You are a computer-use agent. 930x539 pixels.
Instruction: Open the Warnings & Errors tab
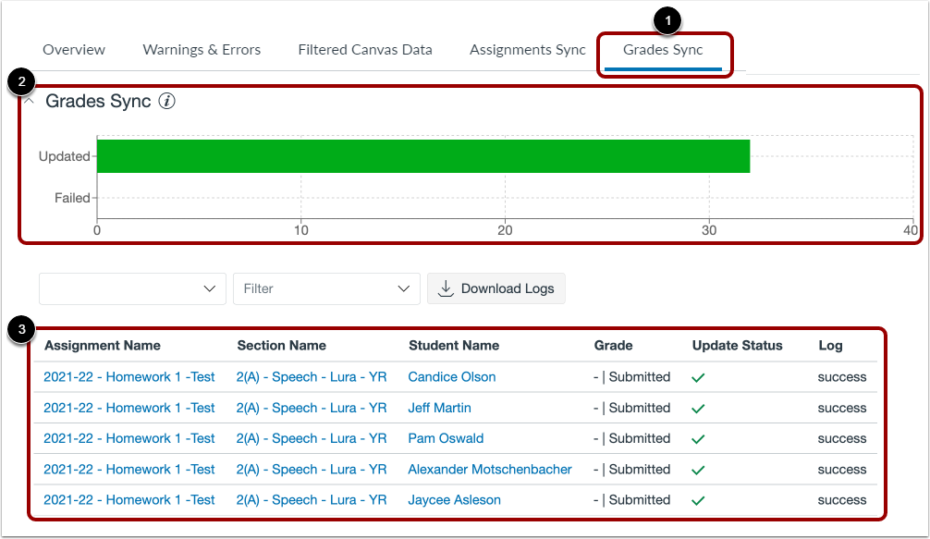click(202, 50)
